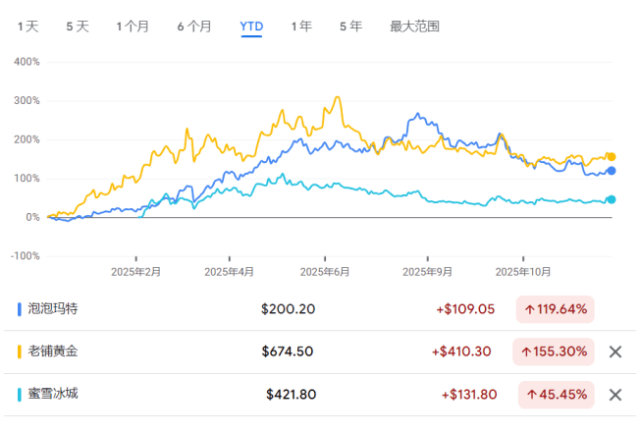
Task: Select the 1天 time range tab
Action: pyautogui.click(x=27, y=27)
